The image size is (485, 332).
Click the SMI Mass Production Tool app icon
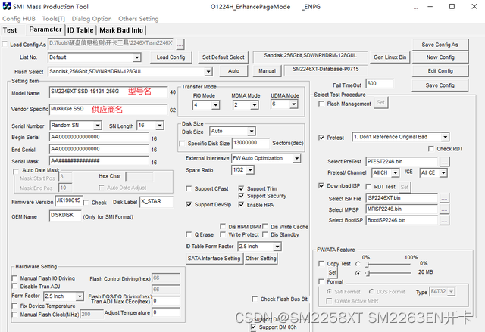tap(6, 6)
